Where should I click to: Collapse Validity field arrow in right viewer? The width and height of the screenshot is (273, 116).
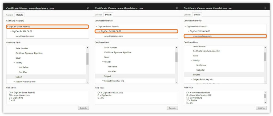pos(192,61)
